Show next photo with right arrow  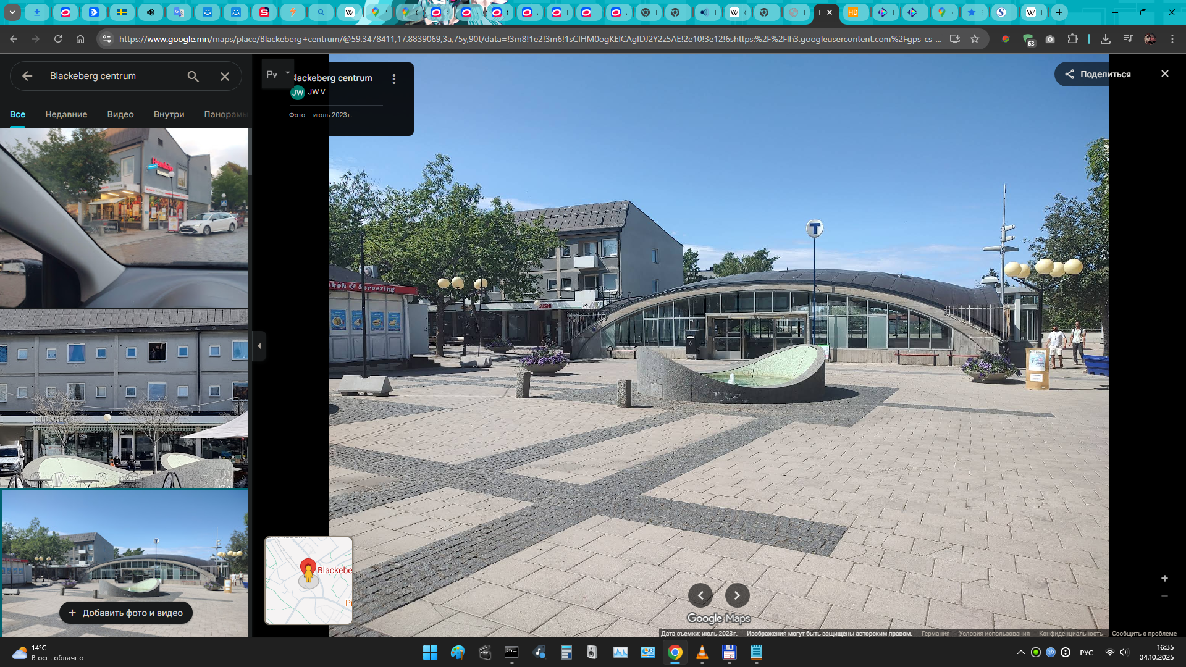pos(737,595)
